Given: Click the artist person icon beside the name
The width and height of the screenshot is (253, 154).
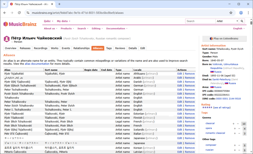Looking at the screenshot, I should click(x=7, y=39).
